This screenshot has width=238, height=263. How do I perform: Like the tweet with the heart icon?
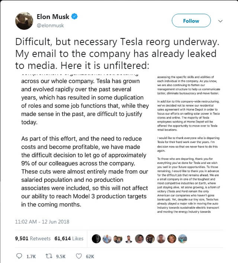[x=78, y=256]
